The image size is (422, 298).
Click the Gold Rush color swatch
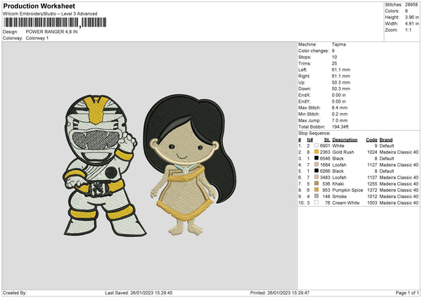(x=316, y=152)
